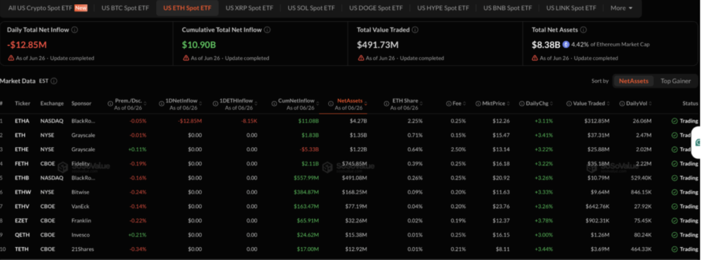The height and width of the screenshot is (260, 701).
Task: Open the ETHB ticker row
Action: click(350, 178)
